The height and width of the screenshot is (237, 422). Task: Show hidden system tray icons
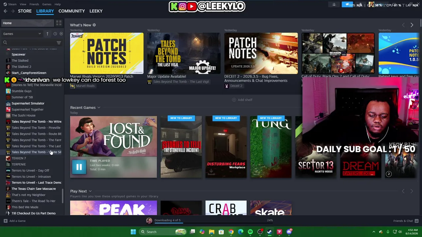pos(374,232)
